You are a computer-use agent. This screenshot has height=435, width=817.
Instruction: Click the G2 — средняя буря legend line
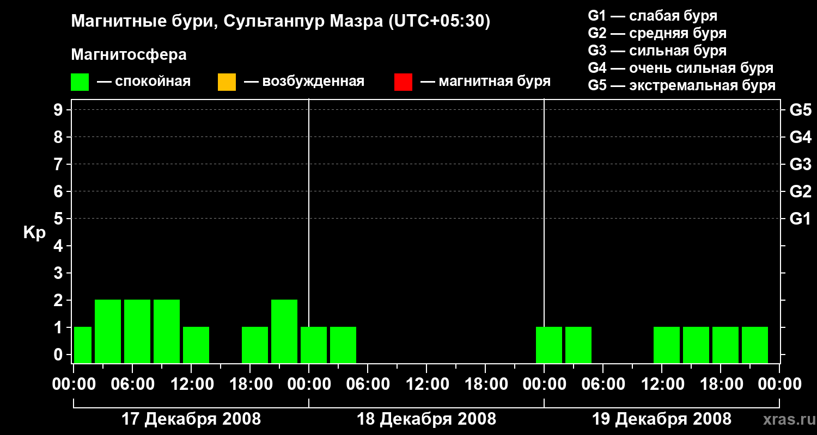[x=657, y=33]
